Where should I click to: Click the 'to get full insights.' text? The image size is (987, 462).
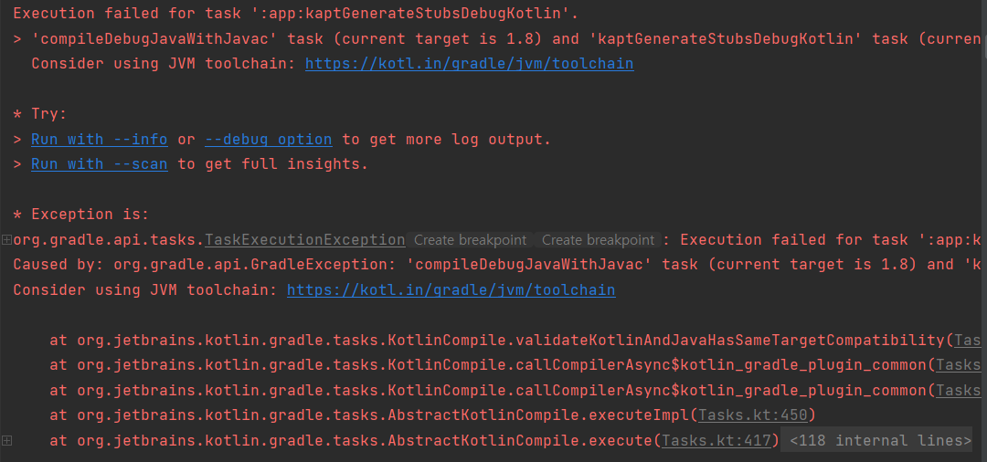click(272, 164)
